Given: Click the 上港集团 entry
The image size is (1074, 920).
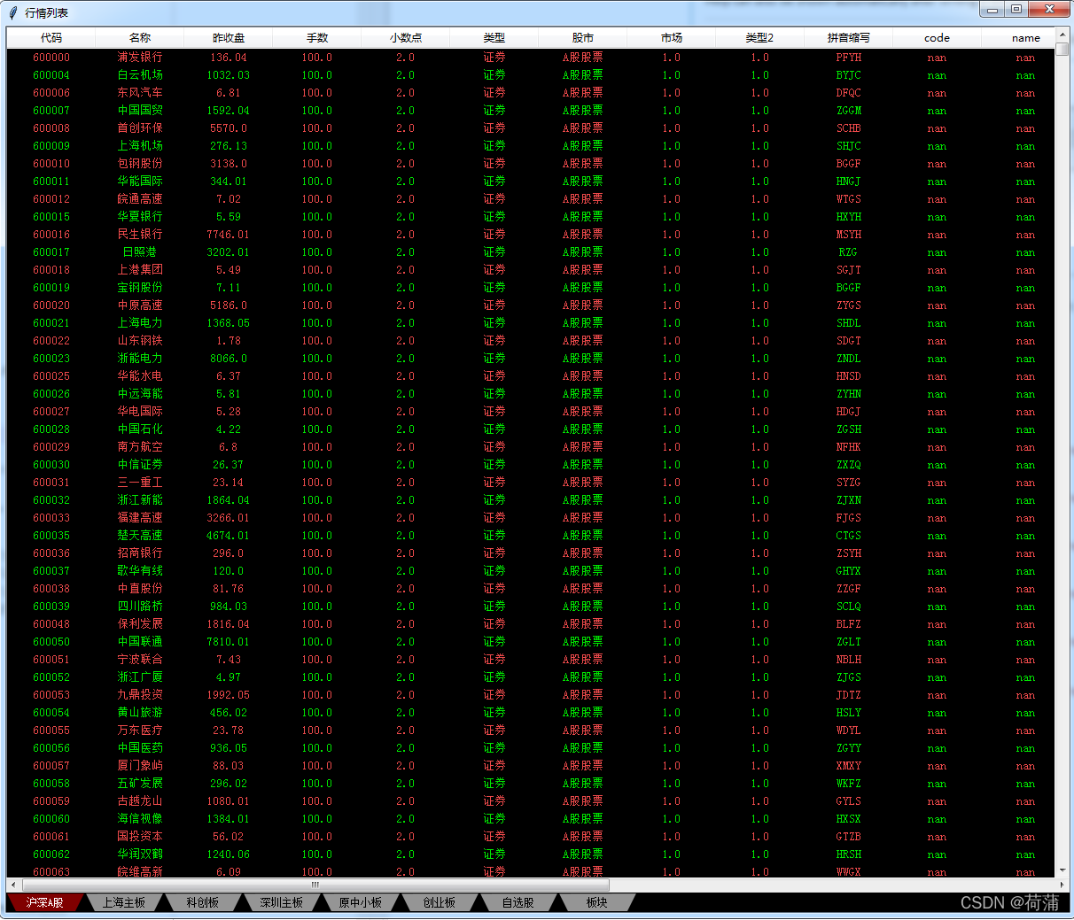Looking at the screenshot, I should (x=140, y=270).
